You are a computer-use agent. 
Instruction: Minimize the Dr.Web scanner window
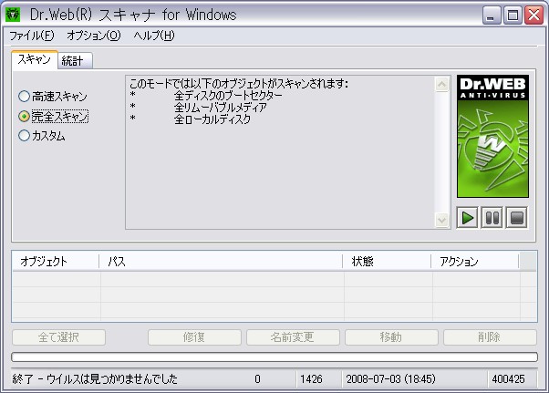coord(492,16)
